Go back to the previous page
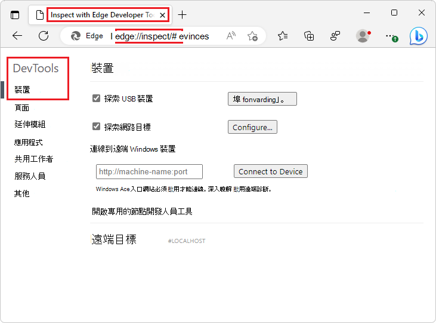Viewport: 436px width, 323px height. tap(17, 36)
